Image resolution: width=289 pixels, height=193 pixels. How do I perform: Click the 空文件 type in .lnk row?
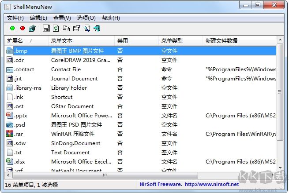pos(169,97)
